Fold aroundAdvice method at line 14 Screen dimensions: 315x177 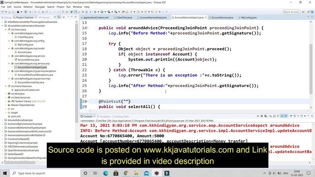tap(88, 28)
